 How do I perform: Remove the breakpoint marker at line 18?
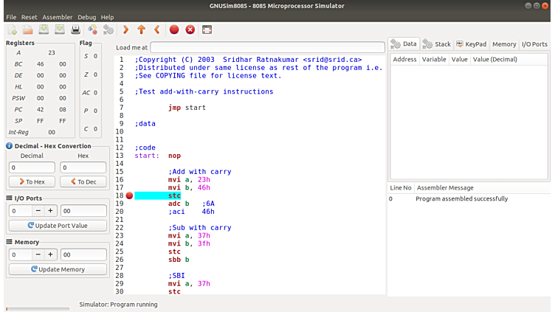pyautogui.click(x=129, y=195)
